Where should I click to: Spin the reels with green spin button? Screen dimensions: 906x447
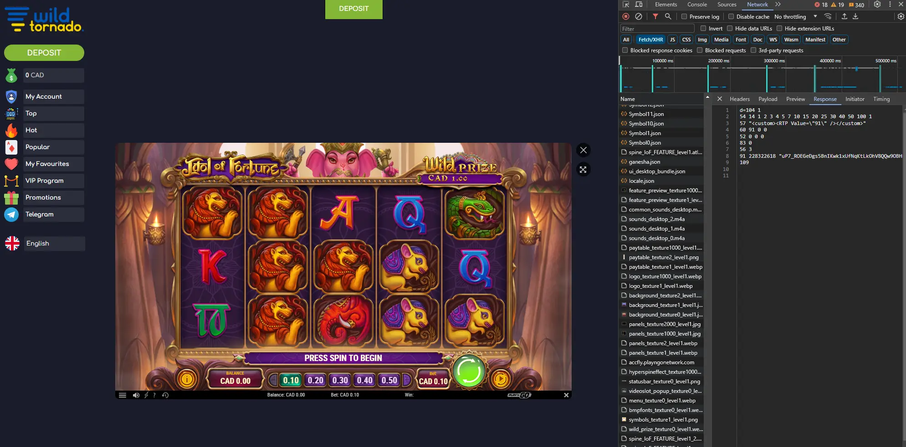[x=469, y=371]
